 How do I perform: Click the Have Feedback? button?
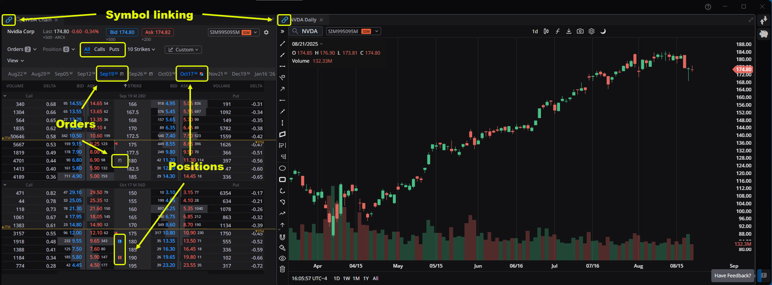point(732,276)
